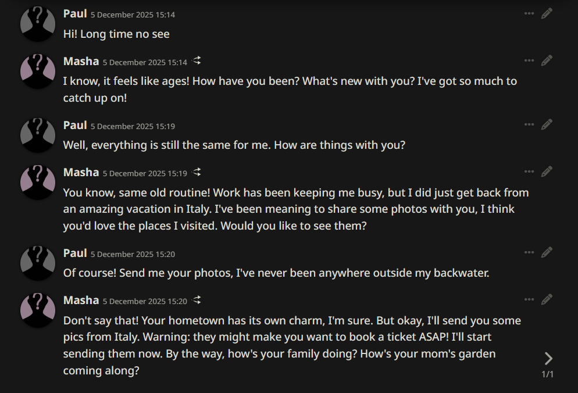Edit Masha's Italy vacation message
578x393 pixels.
point(547,172)
